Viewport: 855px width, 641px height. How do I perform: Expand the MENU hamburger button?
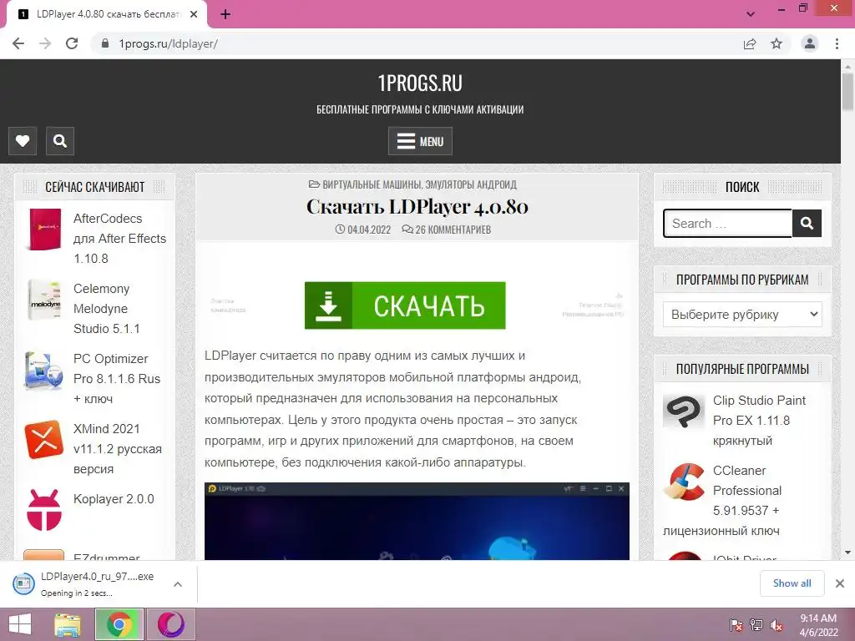420,141
